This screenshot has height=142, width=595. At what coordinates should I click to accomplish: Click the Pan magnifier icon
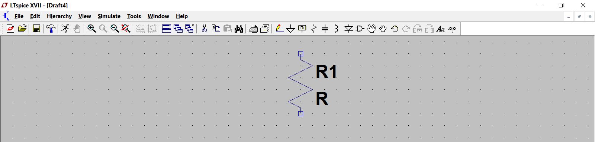(x=103, y=29)
